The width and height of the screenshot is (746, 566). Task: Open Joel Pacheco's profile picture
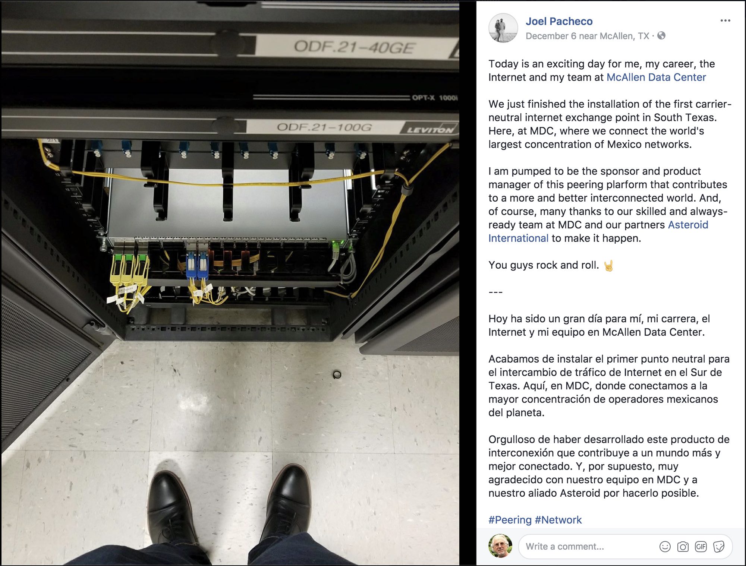point(503,28)
